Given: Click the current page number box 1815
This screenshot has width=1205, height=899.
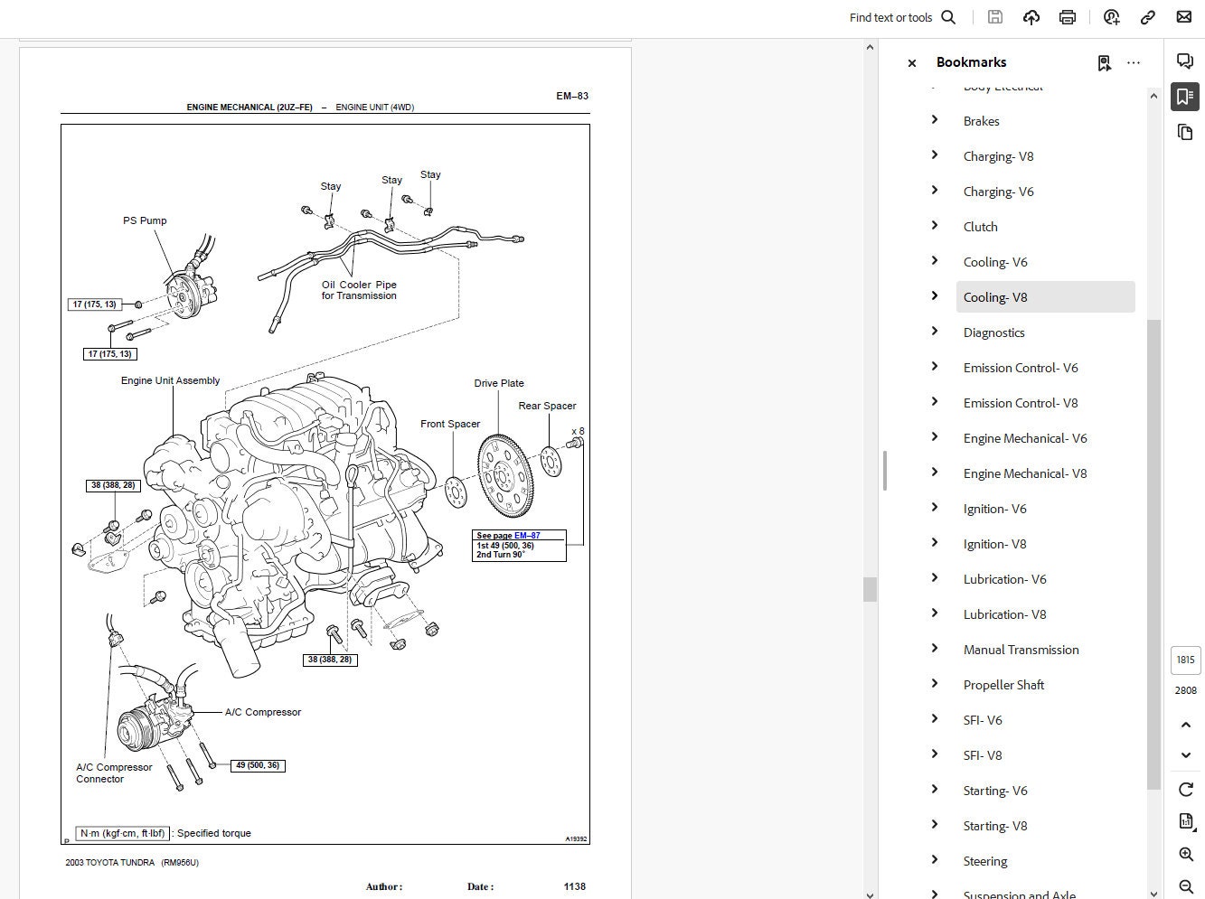Looking at the screenshot, I should pos(1186,660).
